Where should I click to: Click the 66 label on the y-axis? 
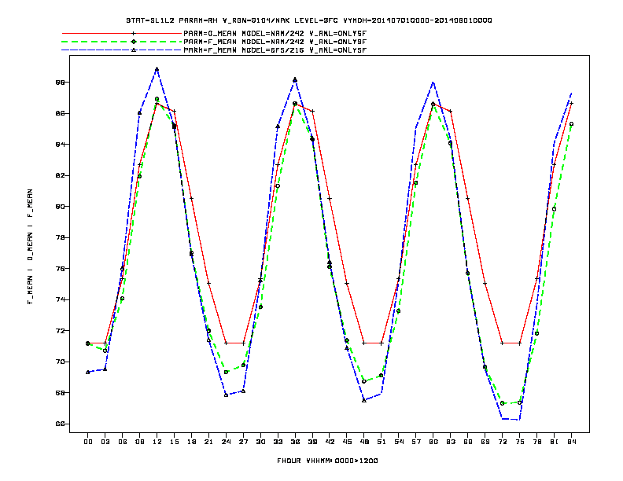(x=60, y=424)
